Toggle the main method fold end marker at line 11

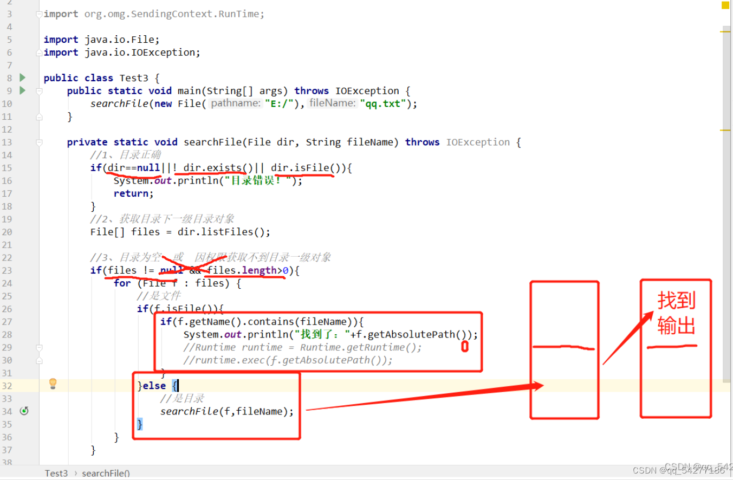[x=39, y=116]
